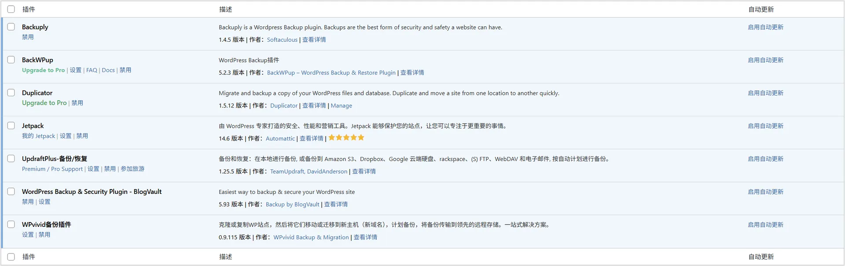Enable auto-updates for WPvivid备份插件
This screenshot has height=266, width=845.
(765, 225)
